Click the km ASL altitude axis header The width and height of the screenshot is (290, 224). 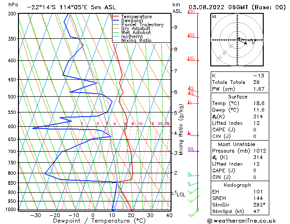pos(177,8)
